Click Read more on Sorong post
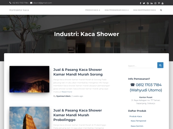 point(67,92)
